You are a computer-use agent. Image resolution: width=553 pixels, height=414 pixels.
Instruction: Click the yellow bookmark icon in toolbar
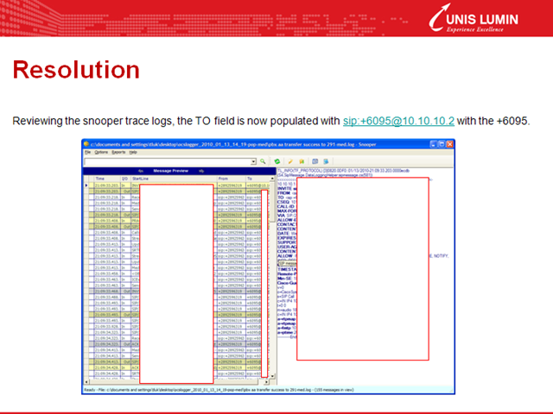point(302,161)
